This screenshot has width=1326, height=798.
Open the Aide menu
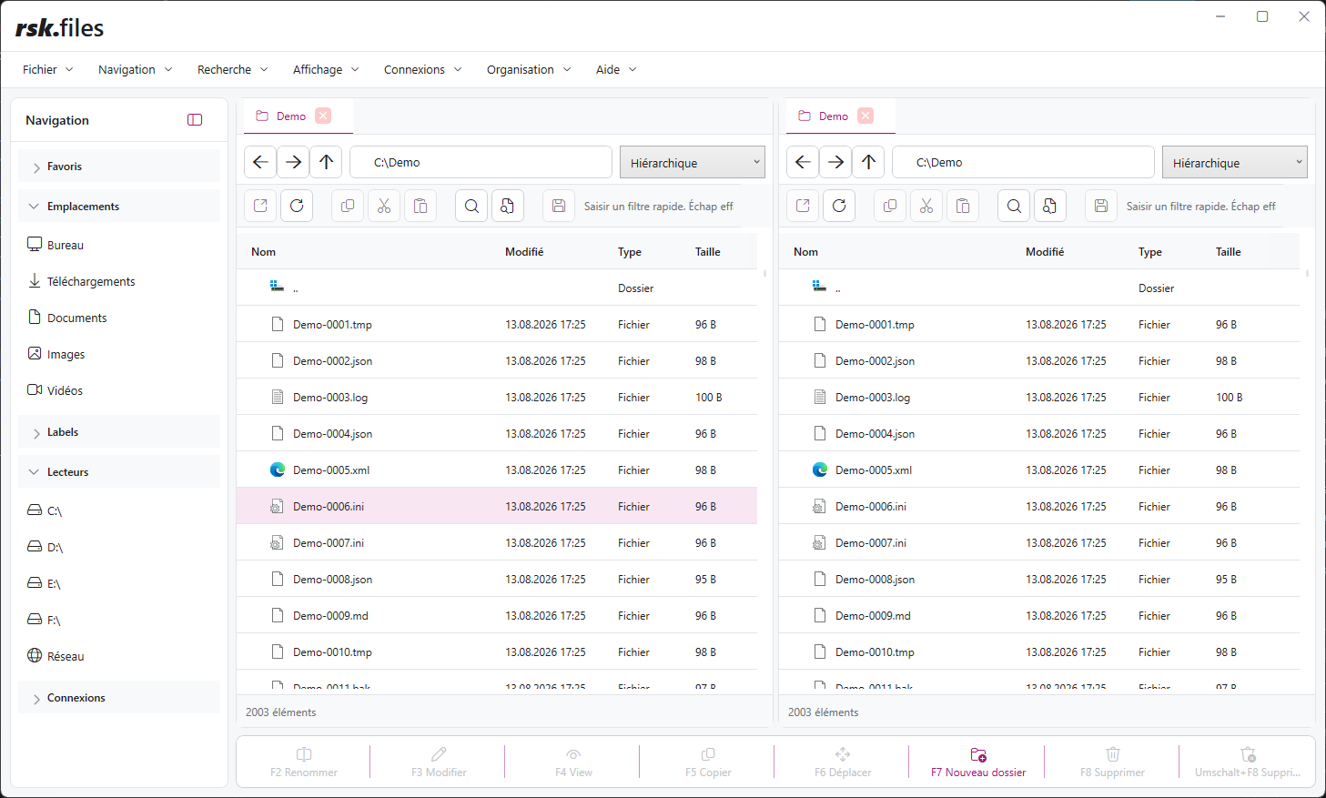[x=616, y=69]
